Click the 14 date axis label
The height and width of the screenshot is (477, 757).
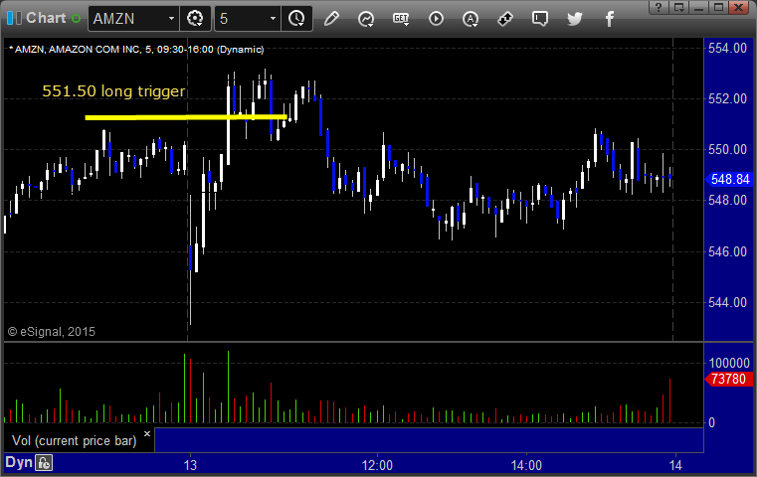click(675, 465)
